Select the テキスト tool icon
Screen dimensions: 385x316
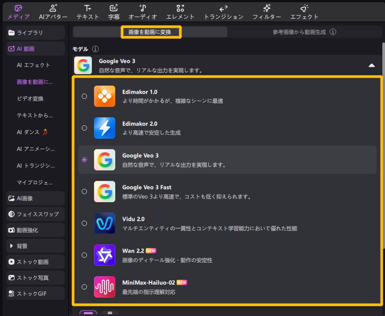tap(87, 8)
